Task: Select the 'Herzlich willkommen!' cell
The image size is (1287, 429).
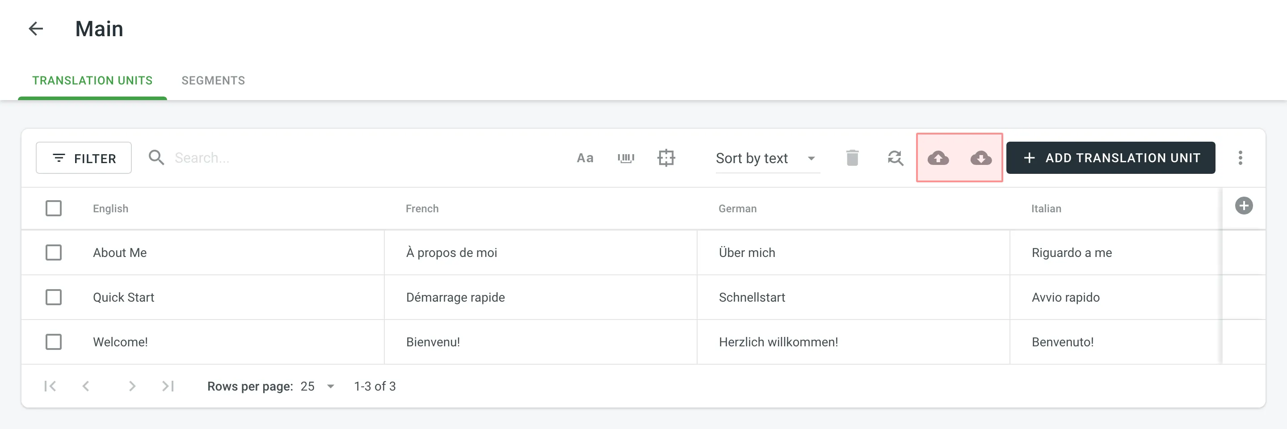Action: pyautogui.click(x=854, y=342)
